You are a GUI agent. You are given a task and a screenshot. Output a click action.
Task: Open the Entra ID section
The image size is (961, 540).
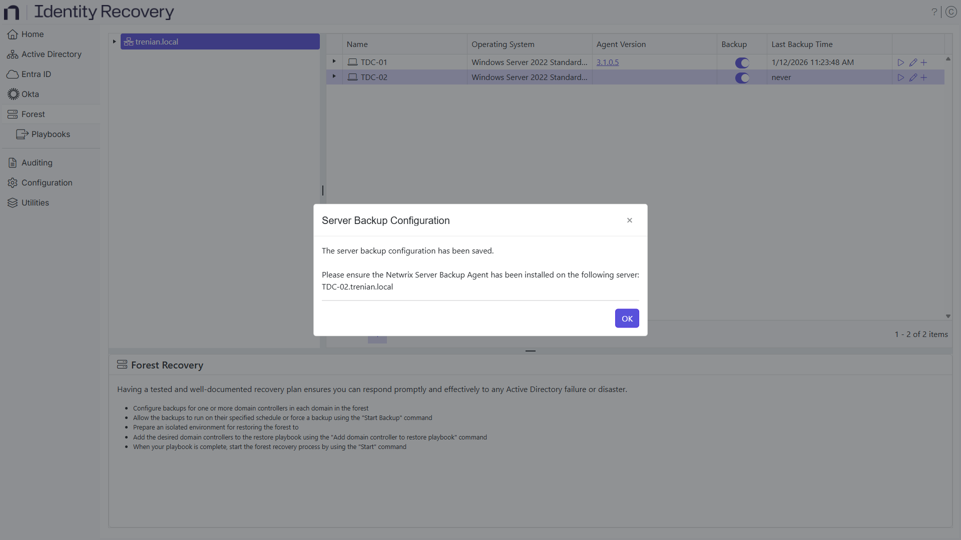[36, 74]
